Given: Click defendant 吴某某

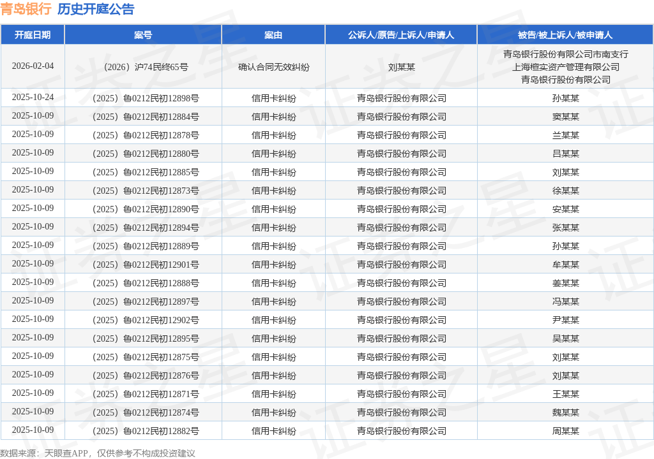Looking at the screenshot, I should [x=566, y=339].
